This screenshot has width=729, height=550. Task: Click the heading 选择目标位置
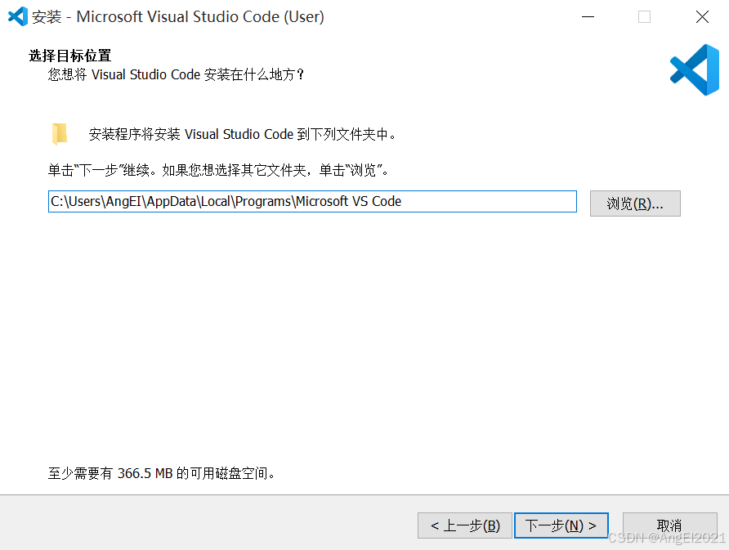(x=70, y=56)
